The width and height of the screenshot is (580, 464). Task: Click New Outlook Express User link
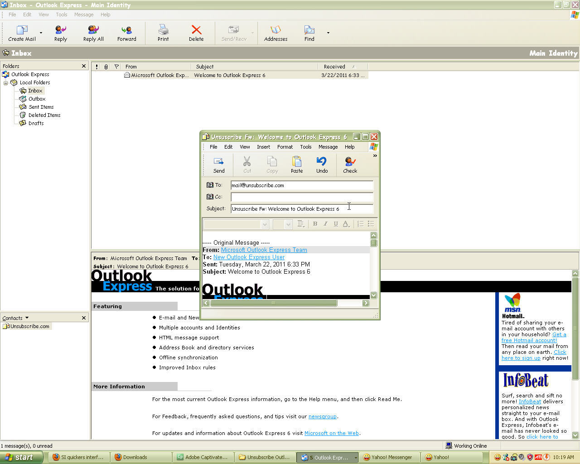pyautogui.click(x=249, y=257)
